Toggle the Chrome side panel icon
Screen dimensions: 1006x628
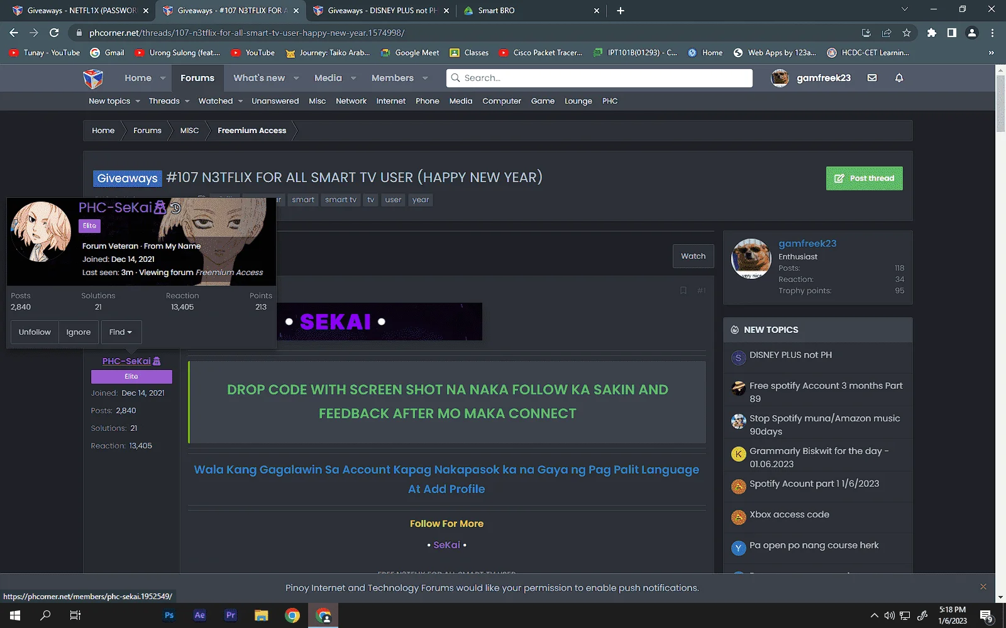pos(952,33)
